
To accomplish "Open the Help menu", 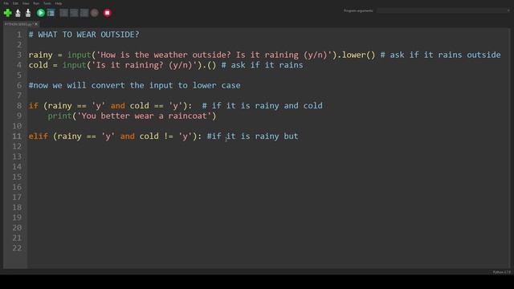I will [59, 3].
